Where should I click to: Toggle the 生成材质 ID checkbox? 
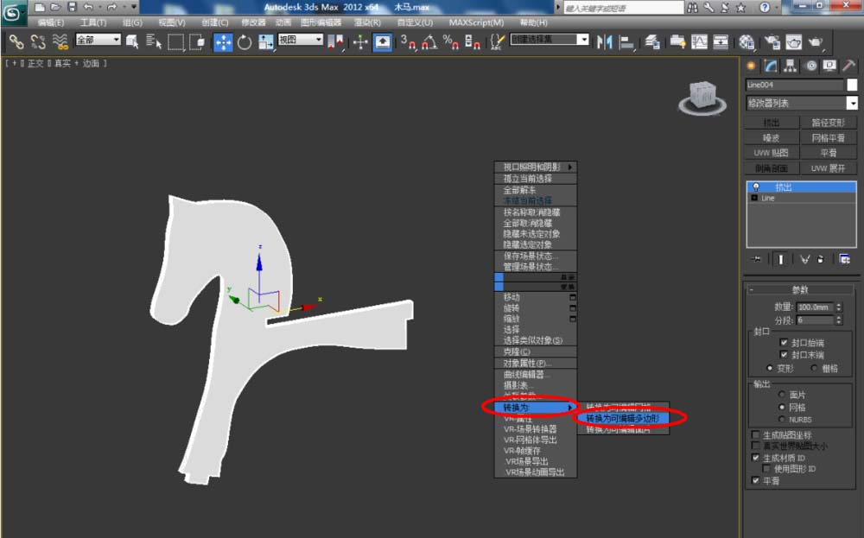755,458
